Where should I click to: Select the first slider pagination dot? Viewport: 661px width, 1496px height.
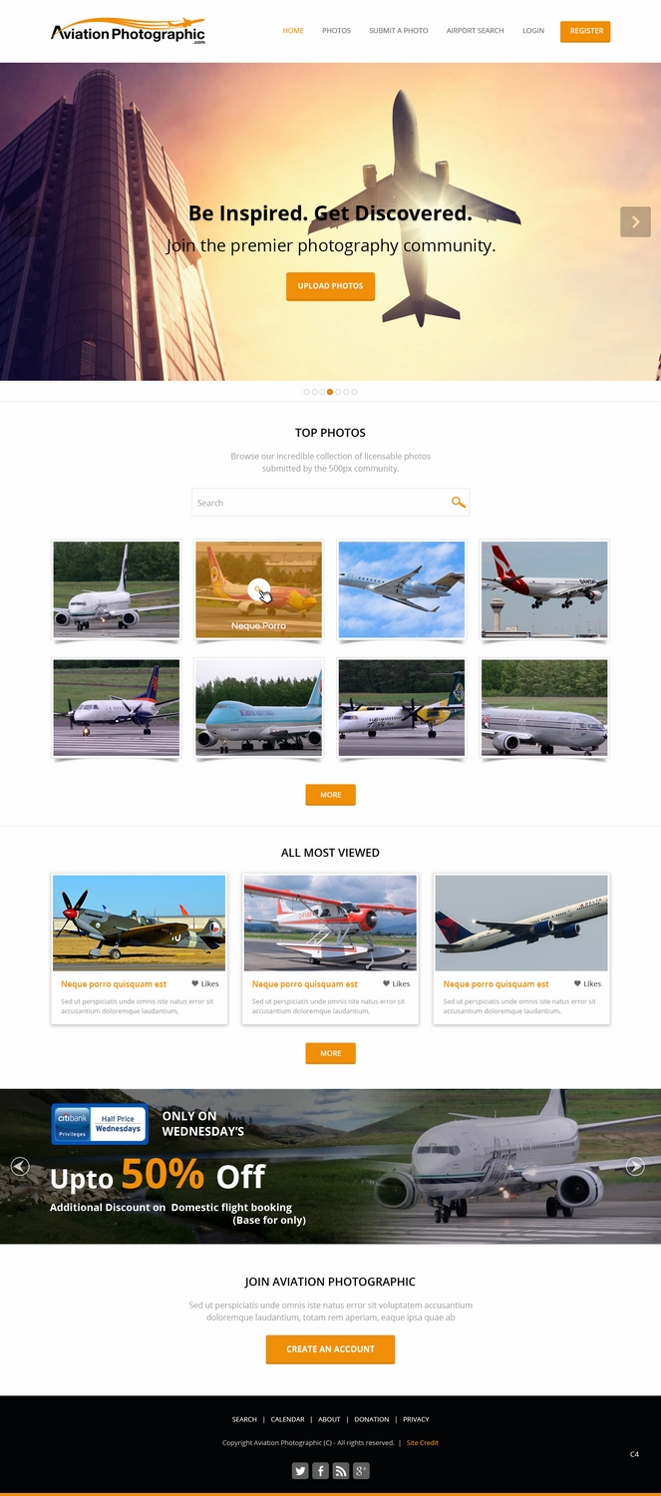coord(306,392)
